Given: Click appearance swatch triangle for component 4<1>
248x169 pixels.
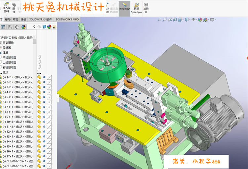Looking at the screenshot, I should point(49,92).
